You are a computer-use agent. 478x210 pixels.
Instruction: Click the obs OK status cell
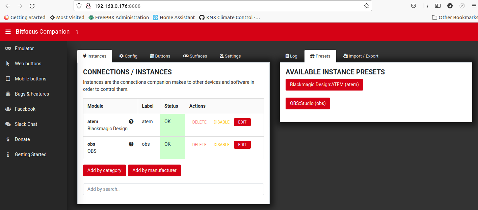172,148
